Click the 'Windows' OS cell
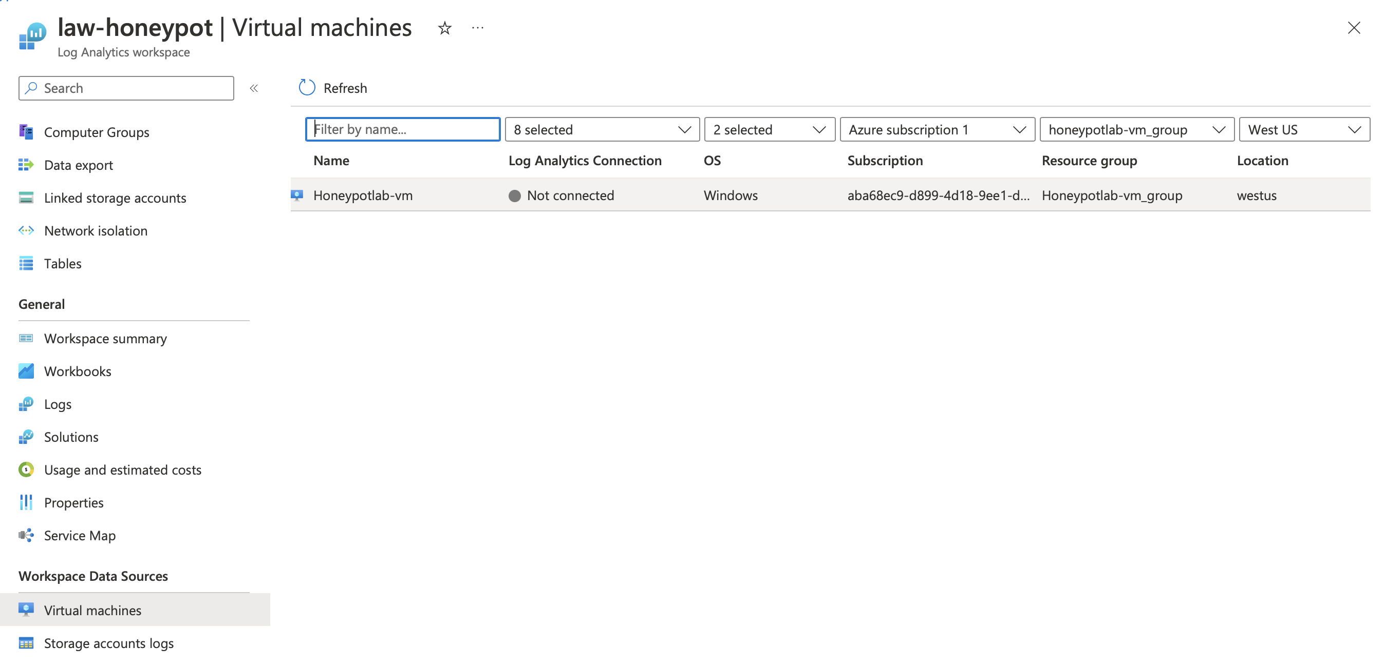The image size is (1384, 667). click(x=730, y=195)
